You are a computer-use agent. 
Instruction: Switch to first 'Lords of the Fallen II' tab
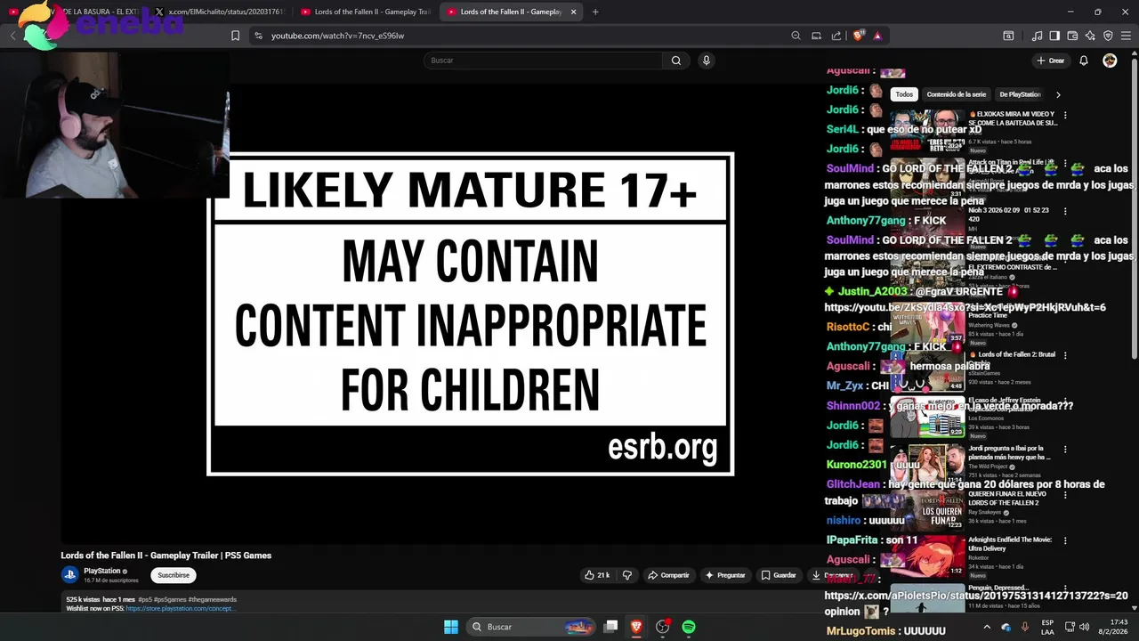click(x=365, y=12)
